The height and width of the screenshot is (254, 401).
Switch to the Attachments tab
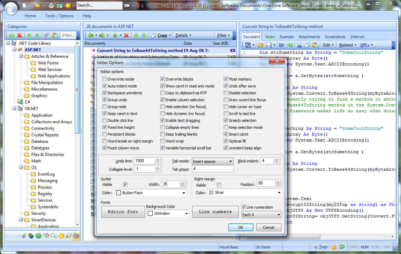(x=309, y=37)
